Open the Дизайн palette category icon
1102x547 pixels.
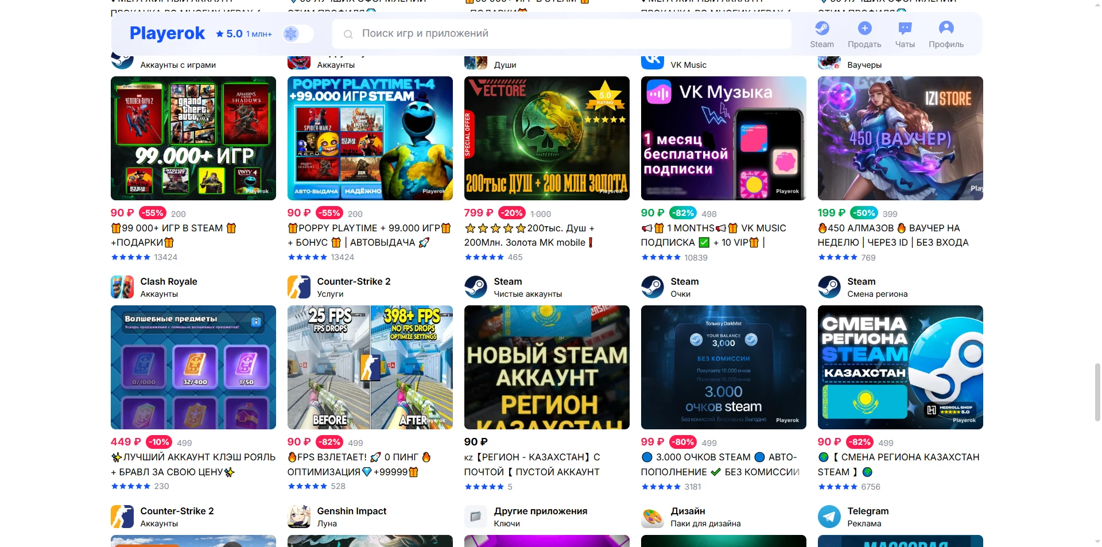pos(652,517)
